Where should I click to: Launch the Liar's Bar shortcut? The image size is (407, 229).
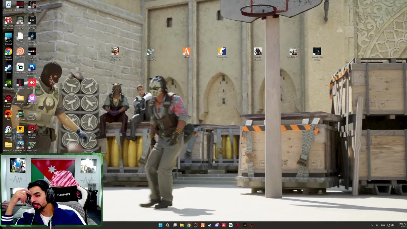(20, 84)
